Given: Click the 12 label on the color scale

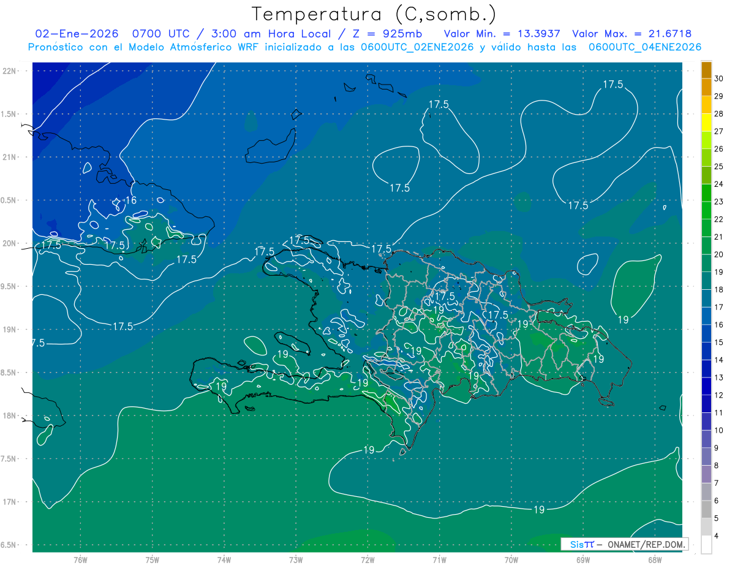Looking at the screenshot, I should tap(718, 395).
